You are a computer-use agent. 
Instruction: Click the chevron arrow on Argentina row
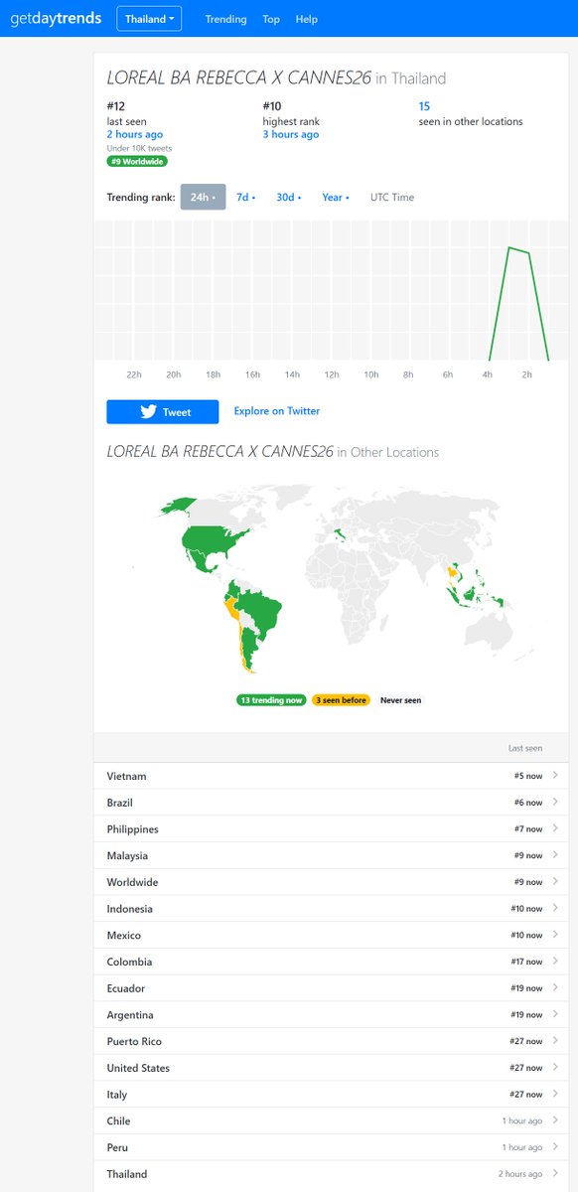[555, 1015]
